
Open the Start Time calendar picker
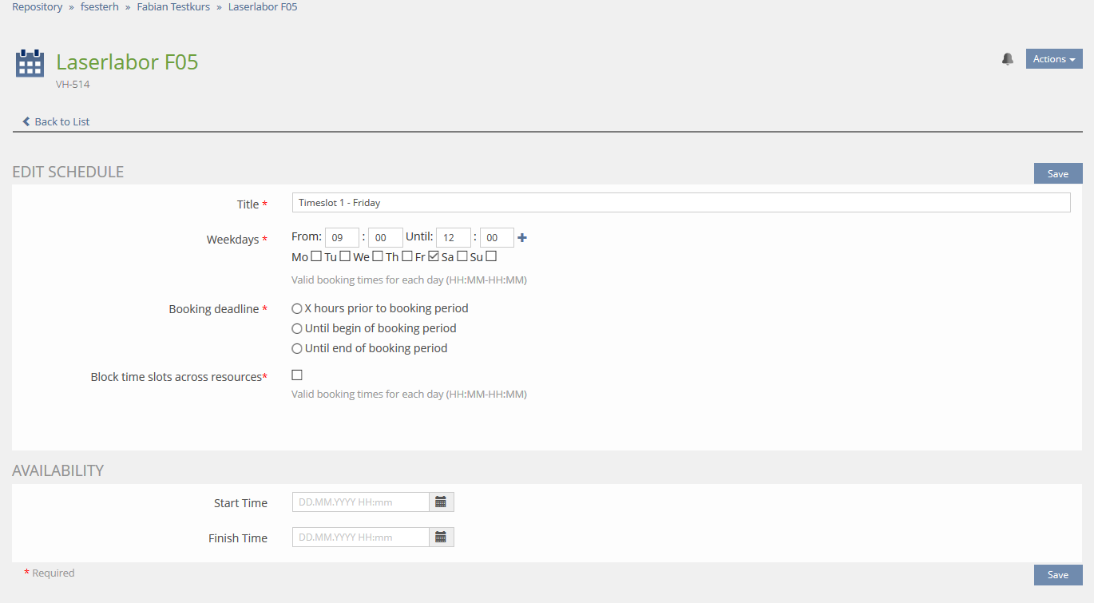click(x=441, y=502)
